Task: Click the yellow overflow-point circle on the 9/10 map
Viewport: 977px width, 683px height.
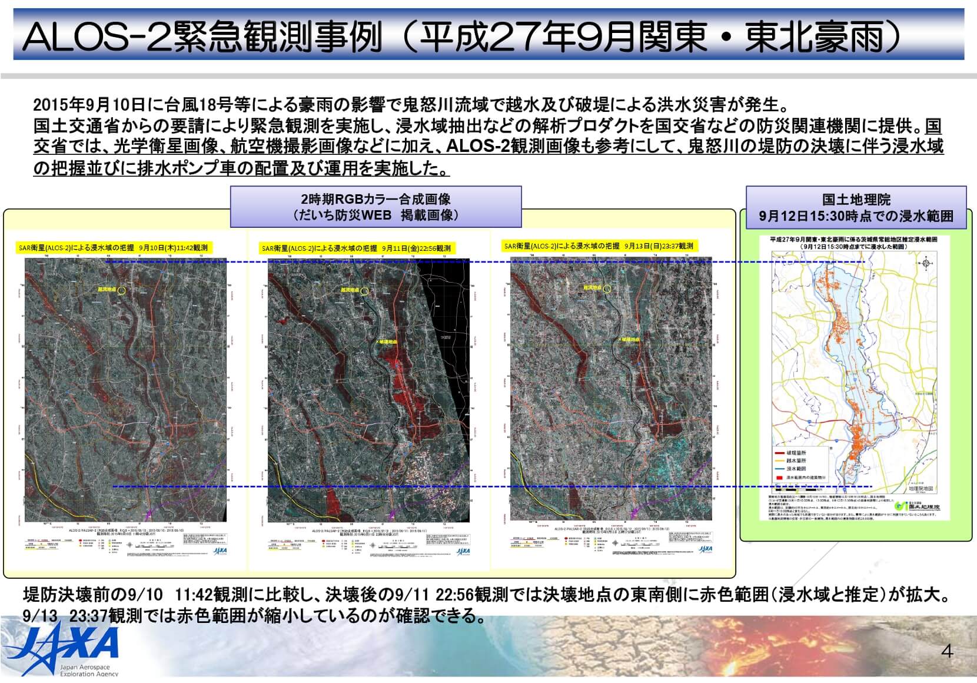Action: click(x=121, y=291)
